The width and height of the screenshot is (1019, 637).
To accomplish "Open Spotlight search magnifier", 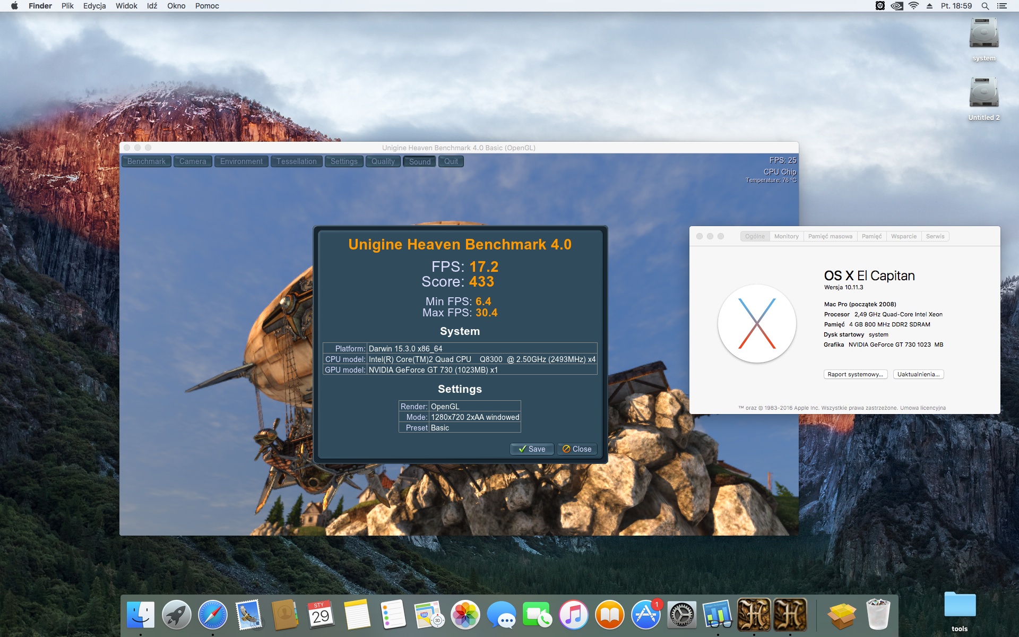I will pos(985,6).
